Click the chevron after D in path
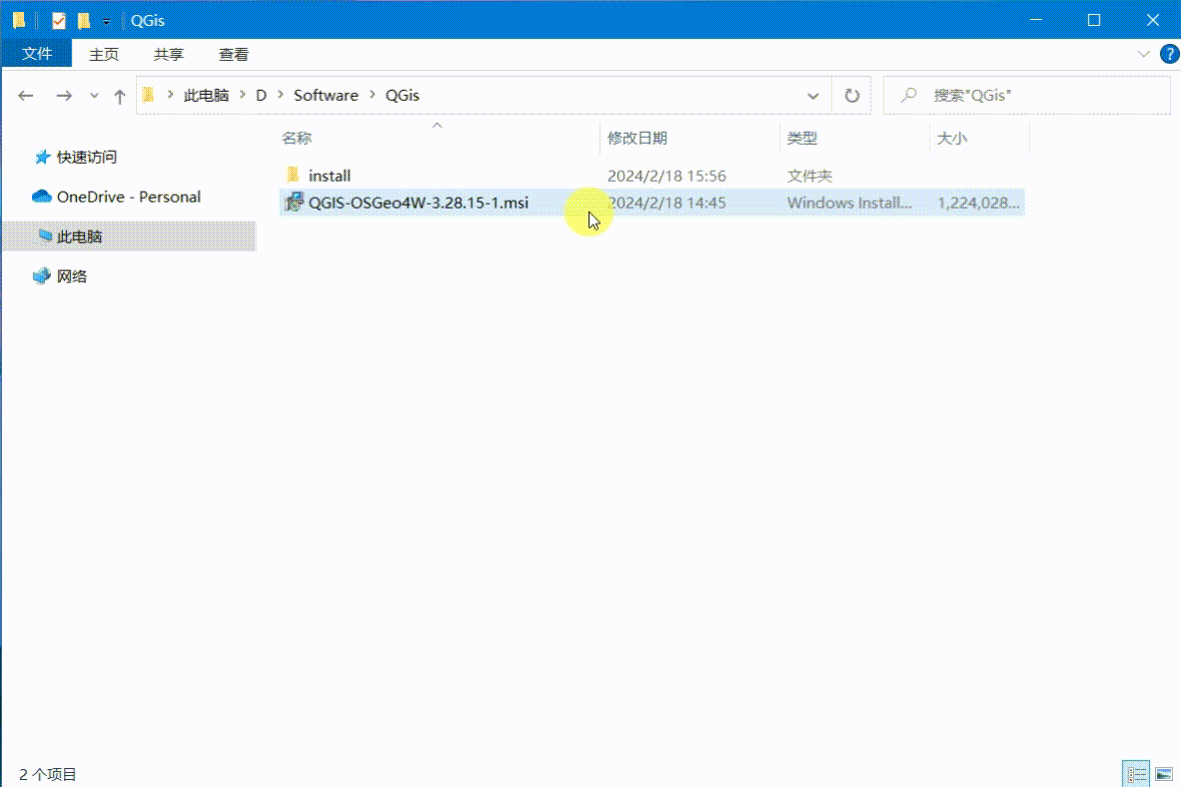The image size is (1181, 787). click(x=280, y=95)
